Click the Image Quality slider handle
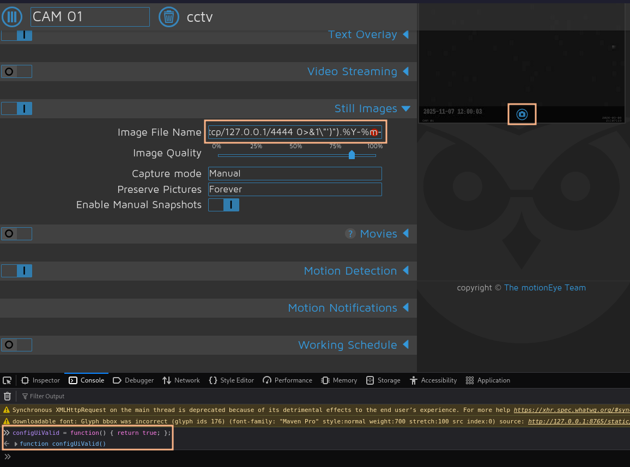 tap(352, 155)
